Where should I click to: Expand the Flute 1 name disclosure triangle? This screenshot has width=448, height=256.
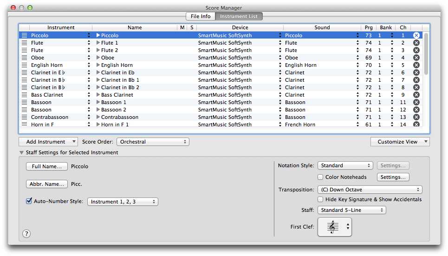(x=98, y=43)
